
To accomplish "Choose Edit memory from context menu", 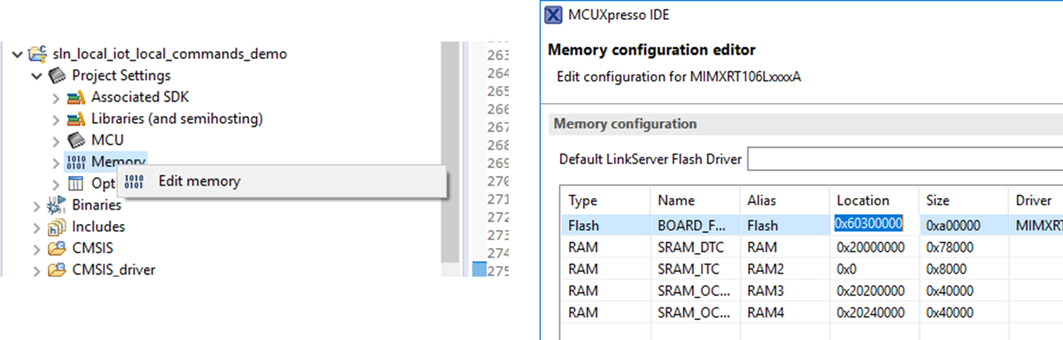I will pos(199,182).
